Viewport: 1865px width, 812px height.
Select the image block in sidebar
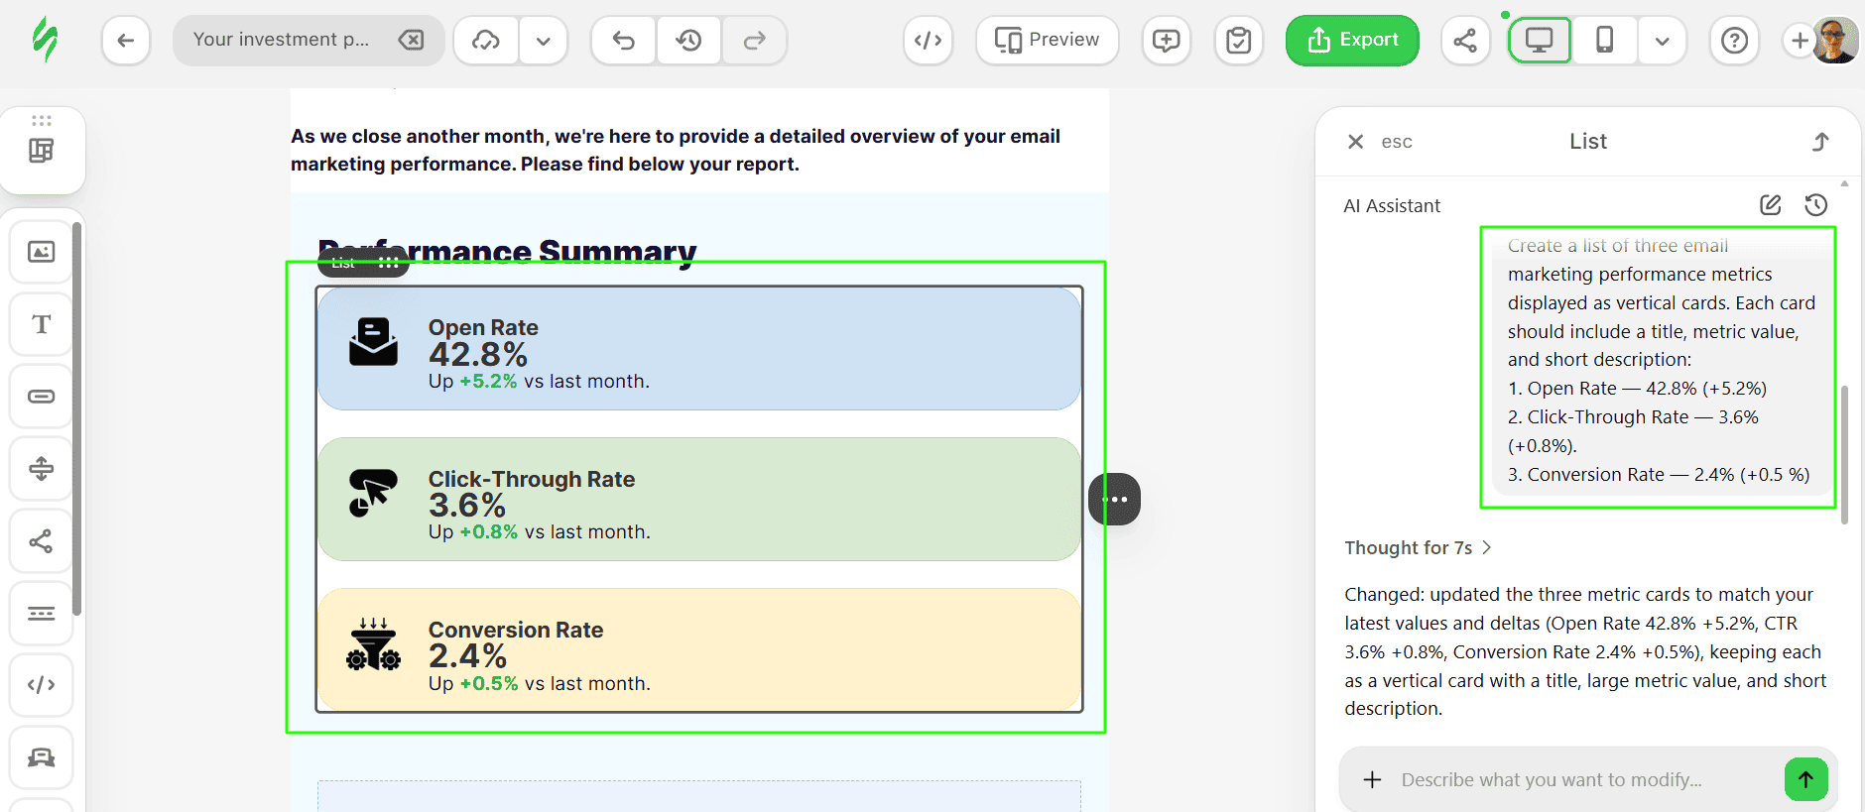[x=42, y=252]
